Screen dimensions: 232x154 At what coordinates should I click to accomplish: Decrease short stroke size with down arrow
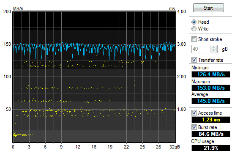tap(213, 51)
